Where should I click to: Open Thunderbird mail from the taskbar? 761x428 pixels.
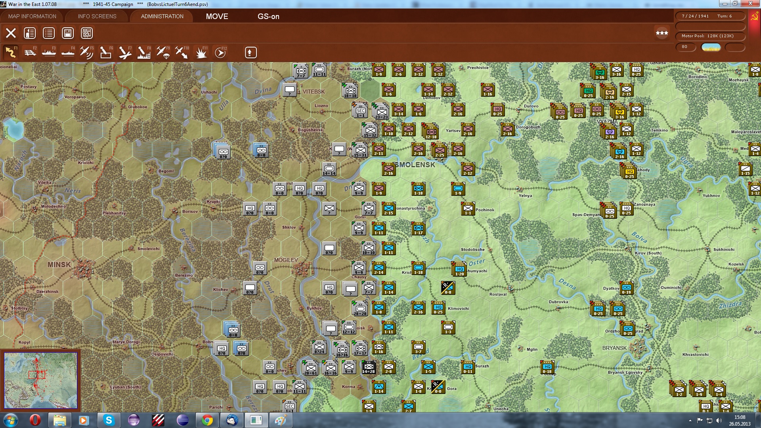point(231,420)
